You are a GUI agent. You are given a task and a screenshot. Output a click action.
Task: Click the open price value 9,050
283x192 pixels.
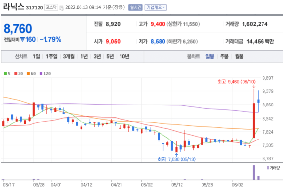113,41
